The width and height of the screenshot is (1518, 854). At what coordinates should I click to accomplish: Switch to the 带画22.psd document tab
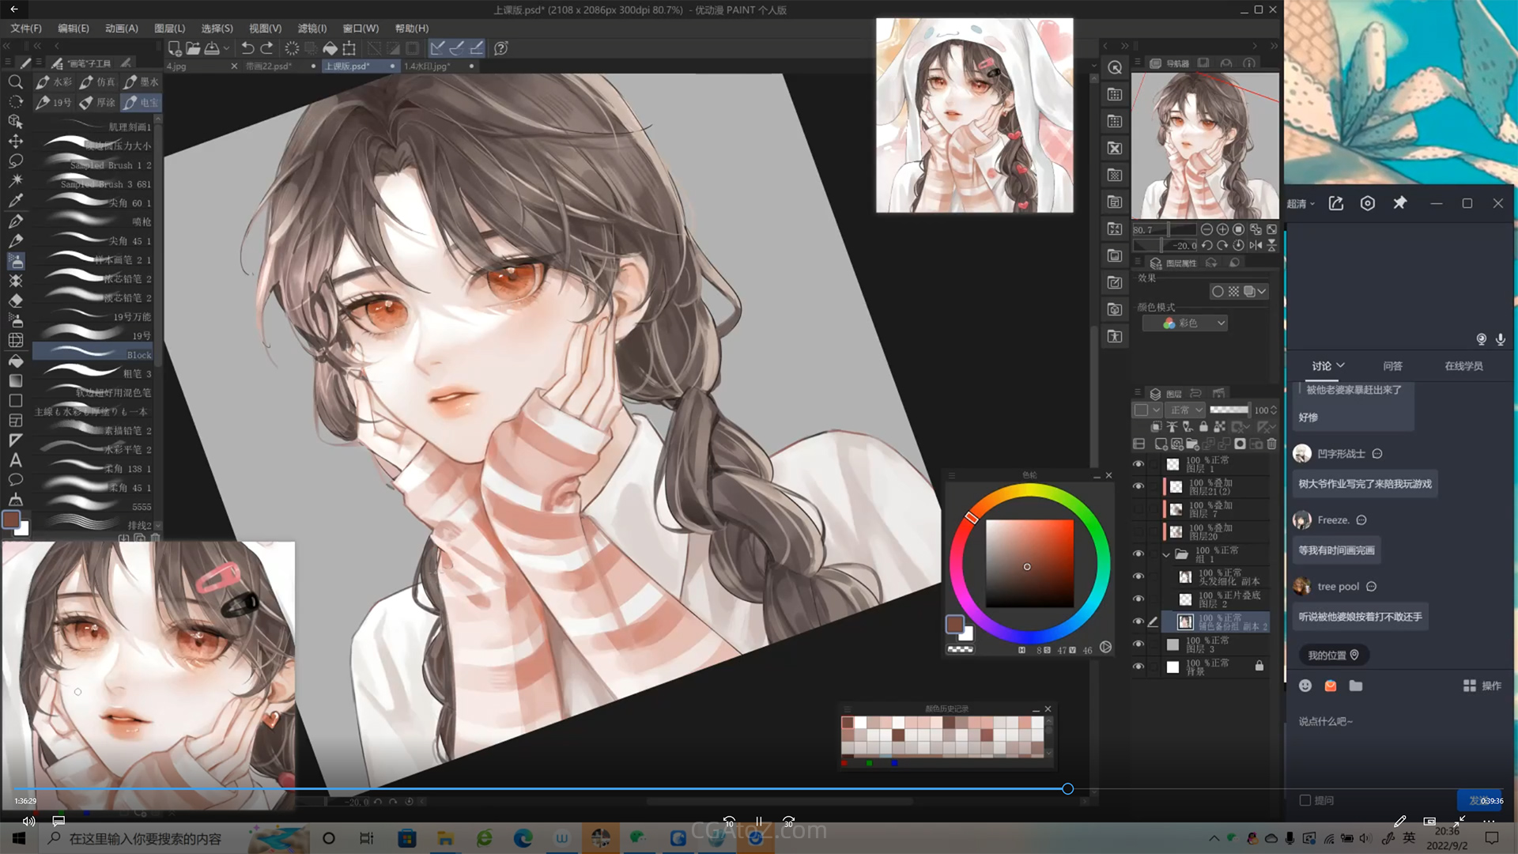[x=269, y=66]
